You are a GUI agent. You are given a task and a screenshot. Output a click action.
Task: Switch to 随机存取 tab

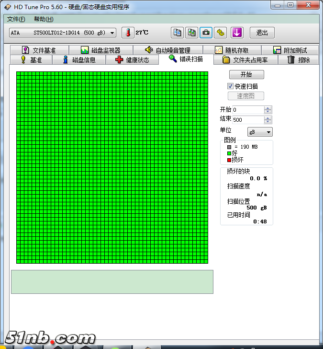click(232, 50)
